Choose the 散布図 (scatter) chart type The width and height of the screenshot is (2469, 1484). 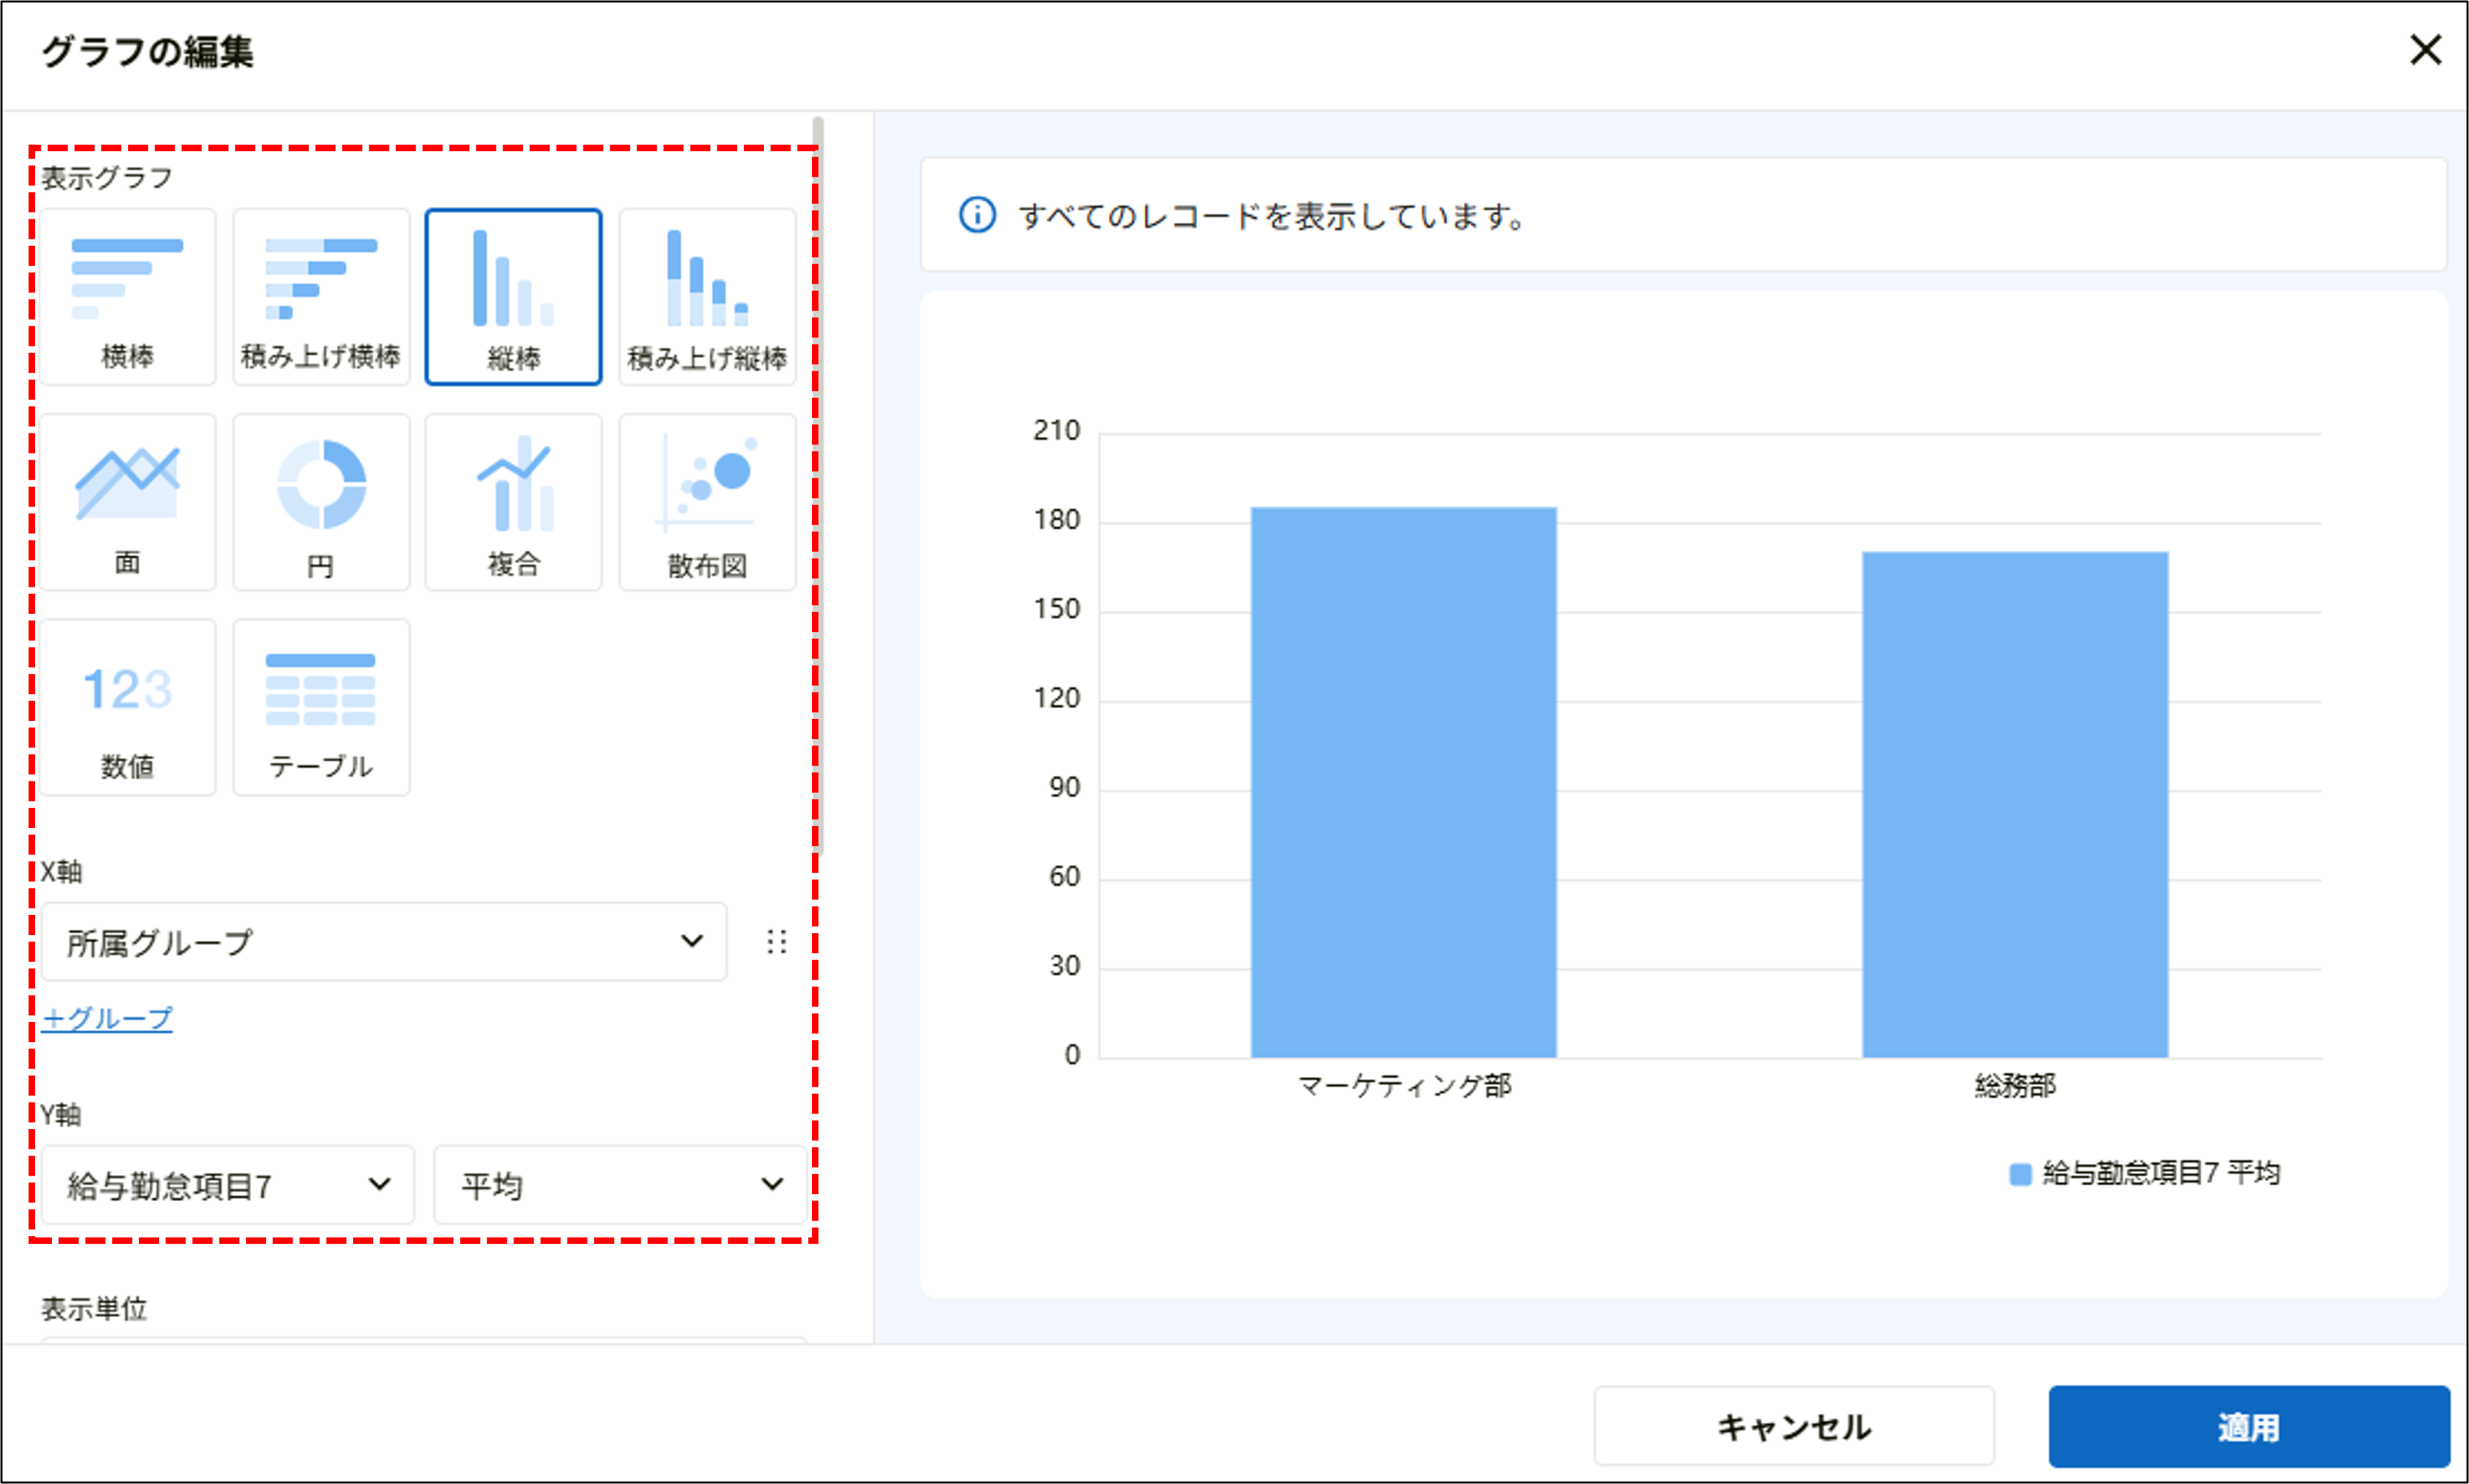click(x=707, y=500)
